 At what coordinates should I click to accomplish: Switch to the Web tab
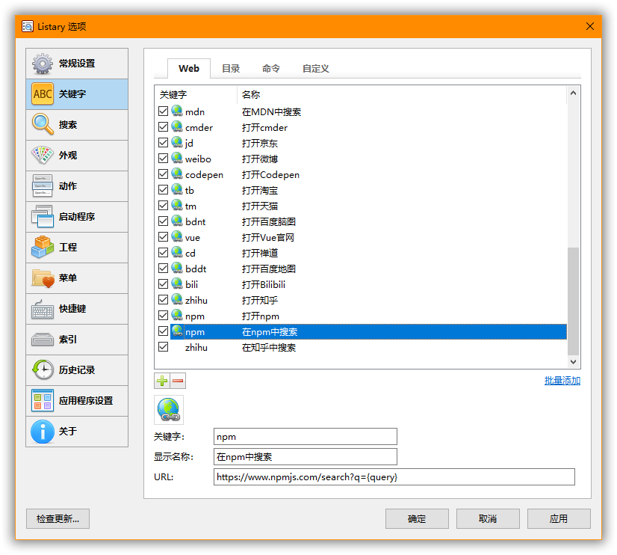point(189,69)
